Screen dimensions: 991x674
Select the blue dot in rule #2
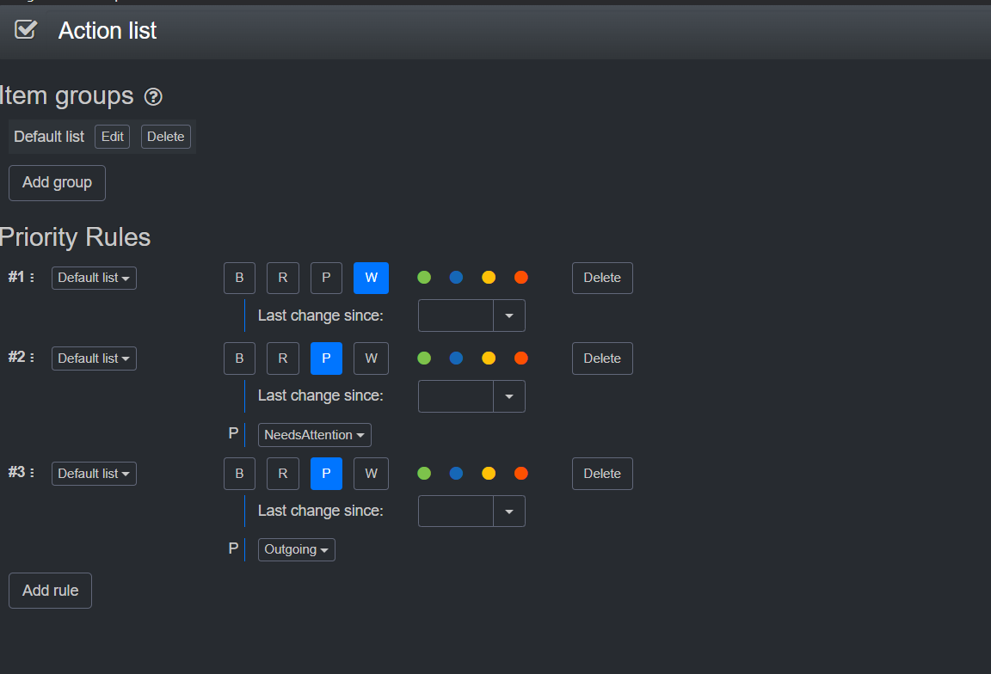click(456, 358)
